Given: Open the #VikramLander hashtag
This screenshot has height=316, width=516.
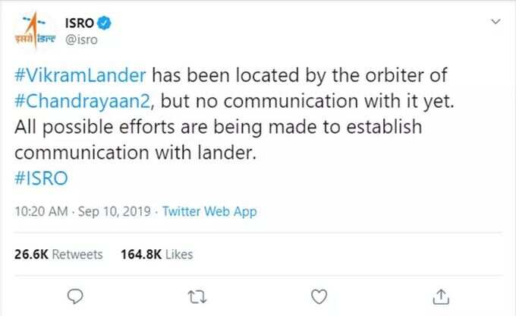Looking at the screenshot, I should (x=80, y=75).
